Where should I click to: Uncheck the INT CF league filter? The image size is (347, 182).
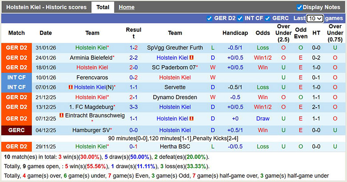point(239,19)
